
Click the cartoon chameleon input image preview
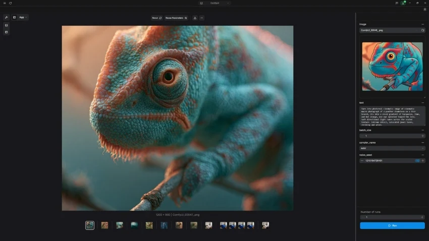(392, 67)
